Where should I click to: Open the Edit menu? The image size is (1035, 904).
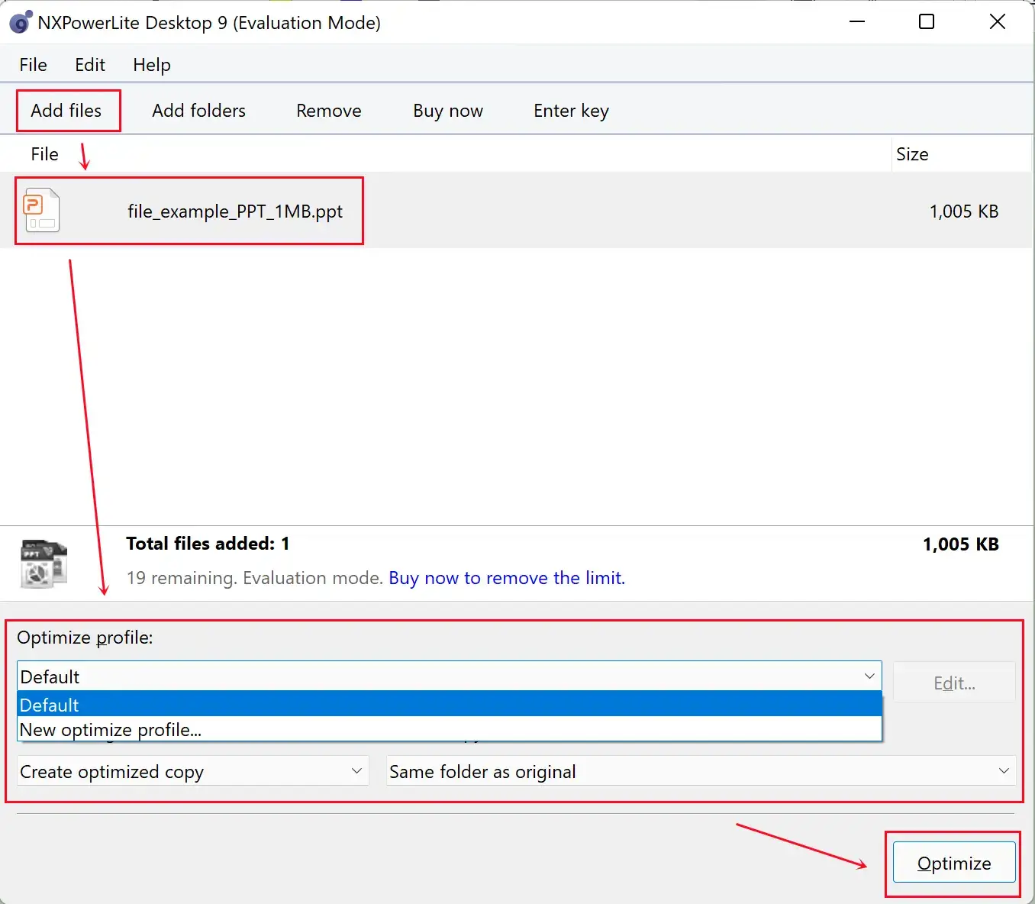pyautogui.click(x=90, y=65)
